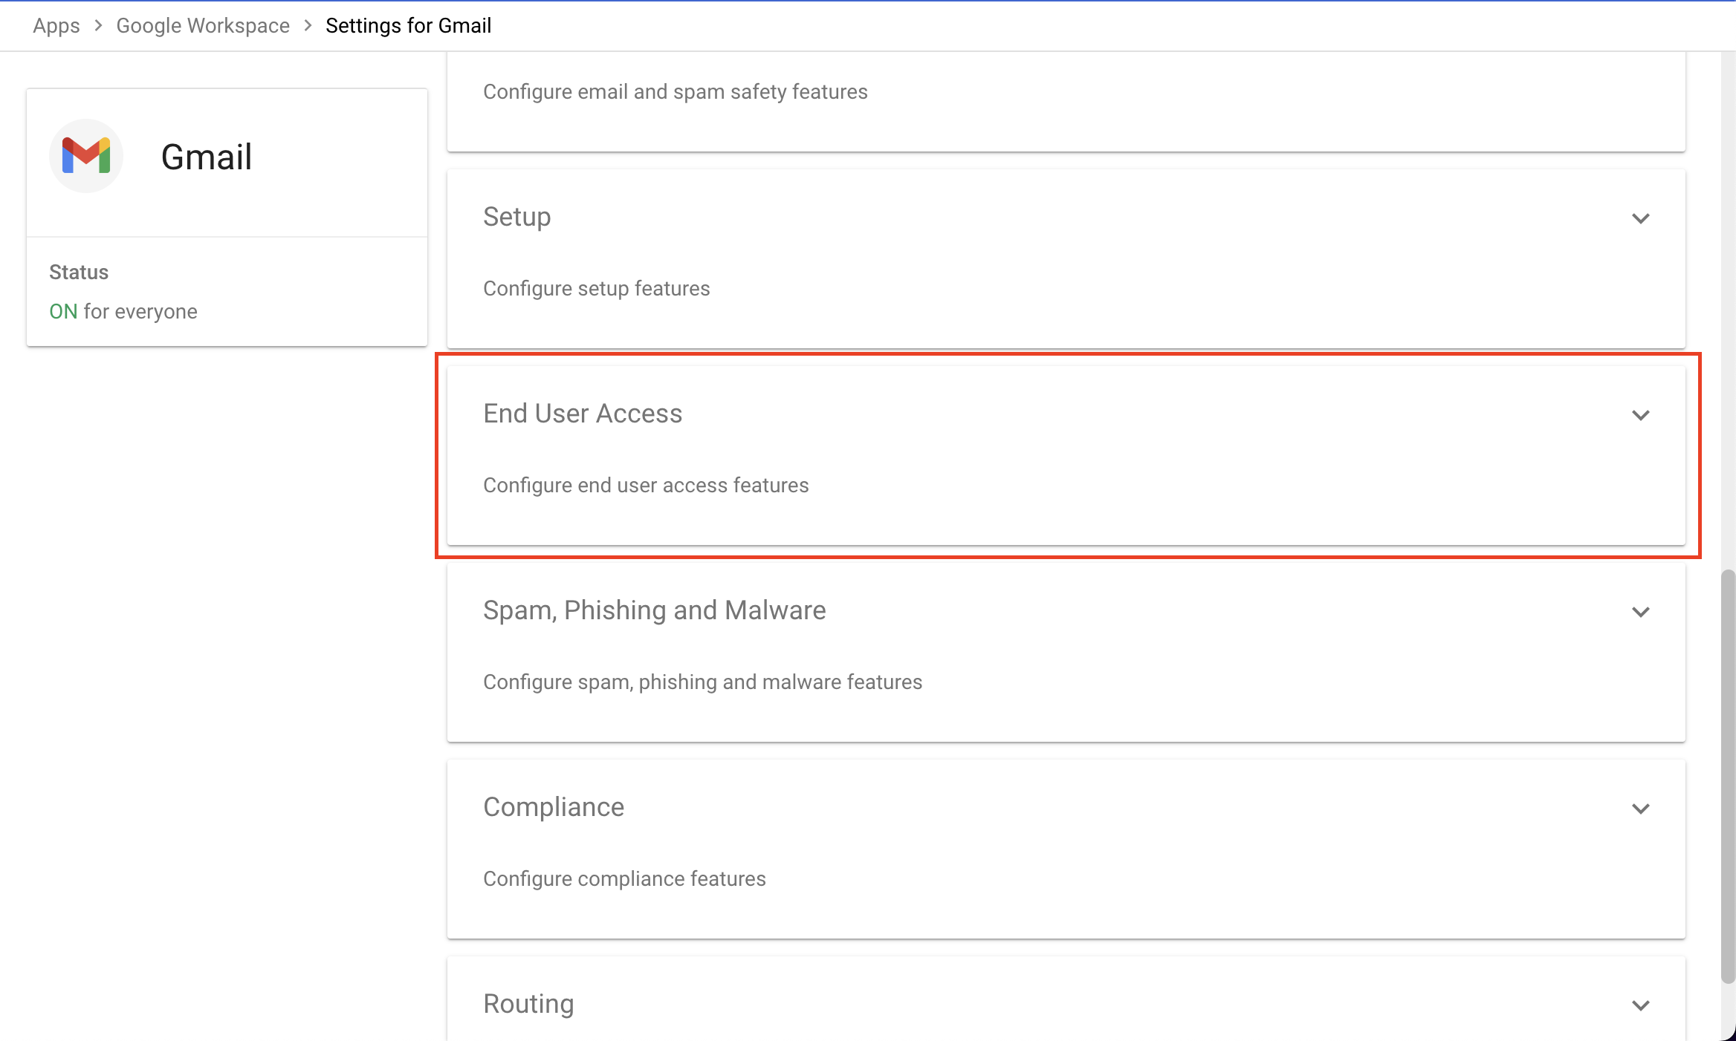Open the Google Workspace breadcrumb link
1736x1041 pixels.
pos(203,26)
